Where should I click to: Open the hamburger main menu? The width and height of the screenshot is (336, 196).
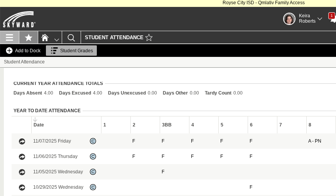pyautogui.click(x=10, y=37)
